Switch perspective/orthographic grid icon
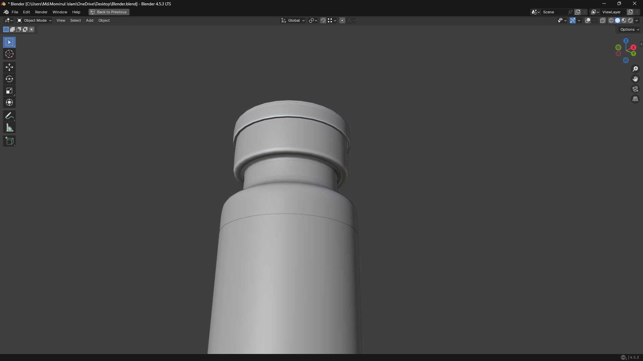 pos(635,99)
